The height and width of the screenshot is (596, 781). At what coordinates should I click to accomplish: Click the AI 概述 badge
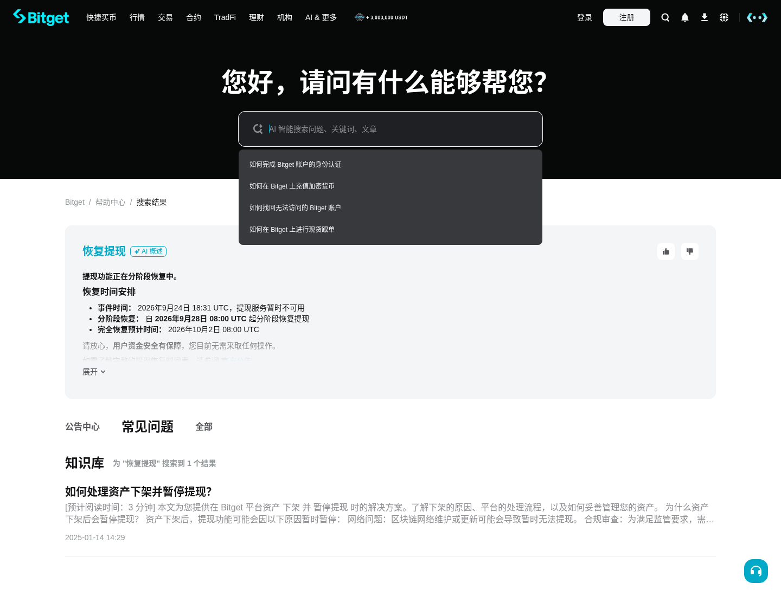[x=149, y=251]
